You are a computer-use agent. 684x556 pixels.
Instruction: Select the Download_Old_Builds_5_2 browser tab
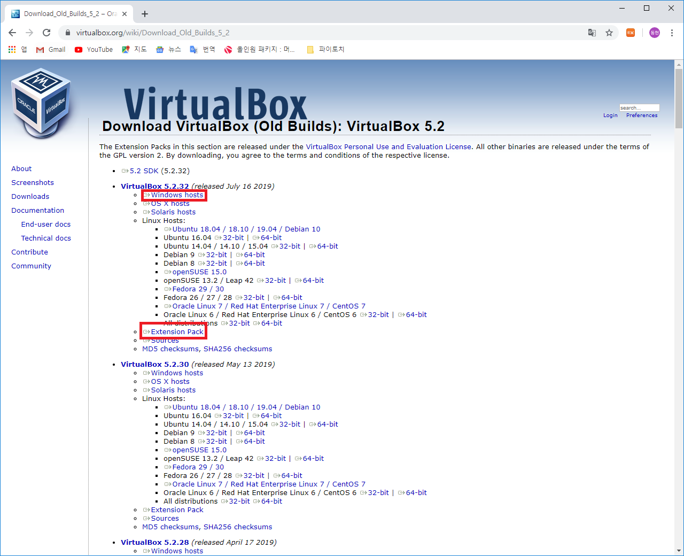point(69,14)
